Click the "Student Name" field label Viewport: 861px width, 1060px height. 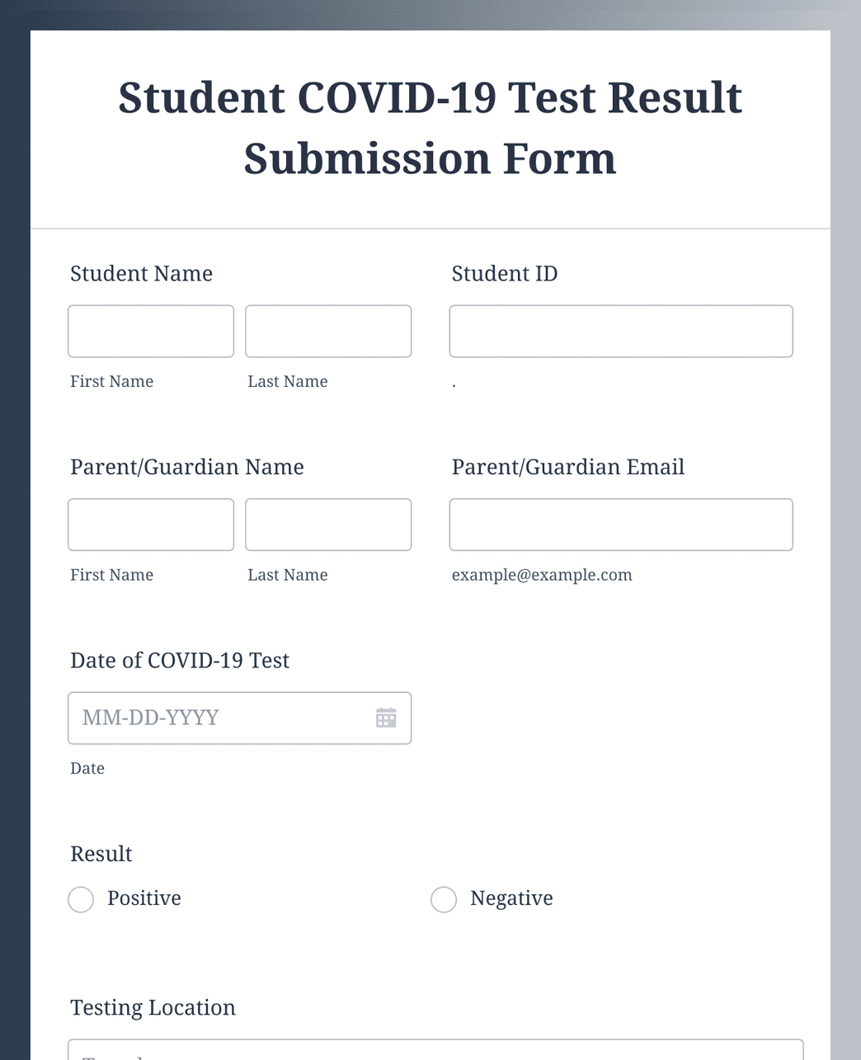142,274
